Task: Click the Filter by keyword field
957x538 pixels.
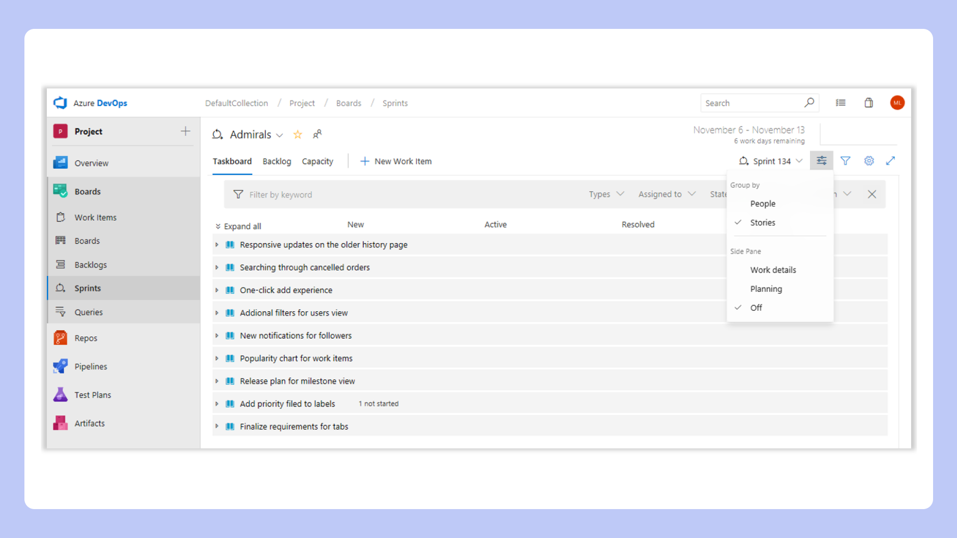Action: pos(281,195)
